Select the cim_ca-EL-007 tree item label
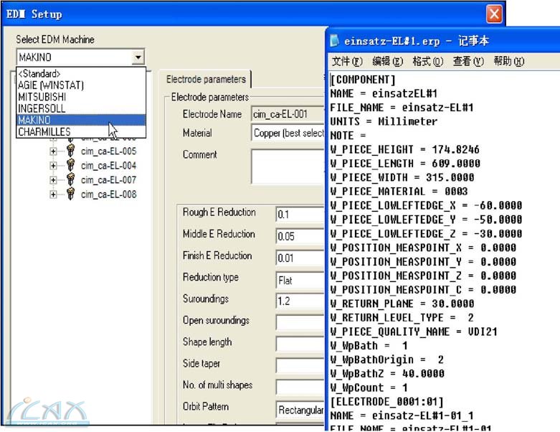 tap(108, 180)
